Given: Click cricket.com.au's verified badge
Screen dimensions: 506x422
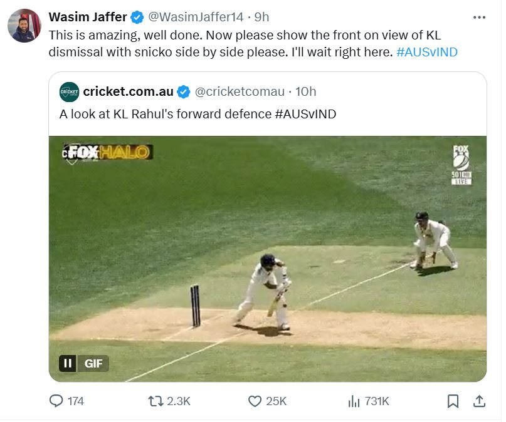Looking at the screenshot, I should click(183, 92).
